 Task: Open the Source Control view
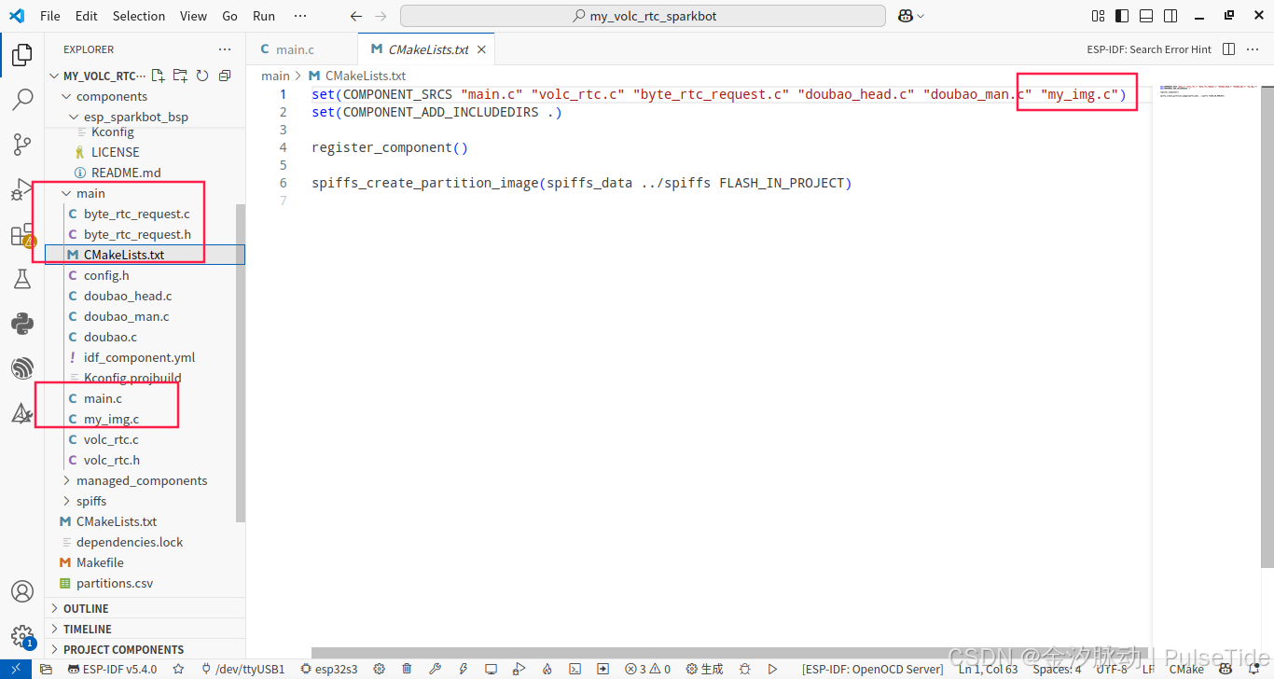click(x=22, y=145)
